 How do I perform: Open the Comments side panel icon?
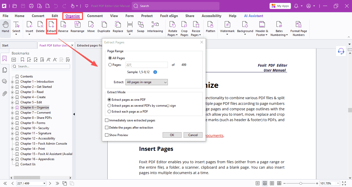(x=4, y=81)
